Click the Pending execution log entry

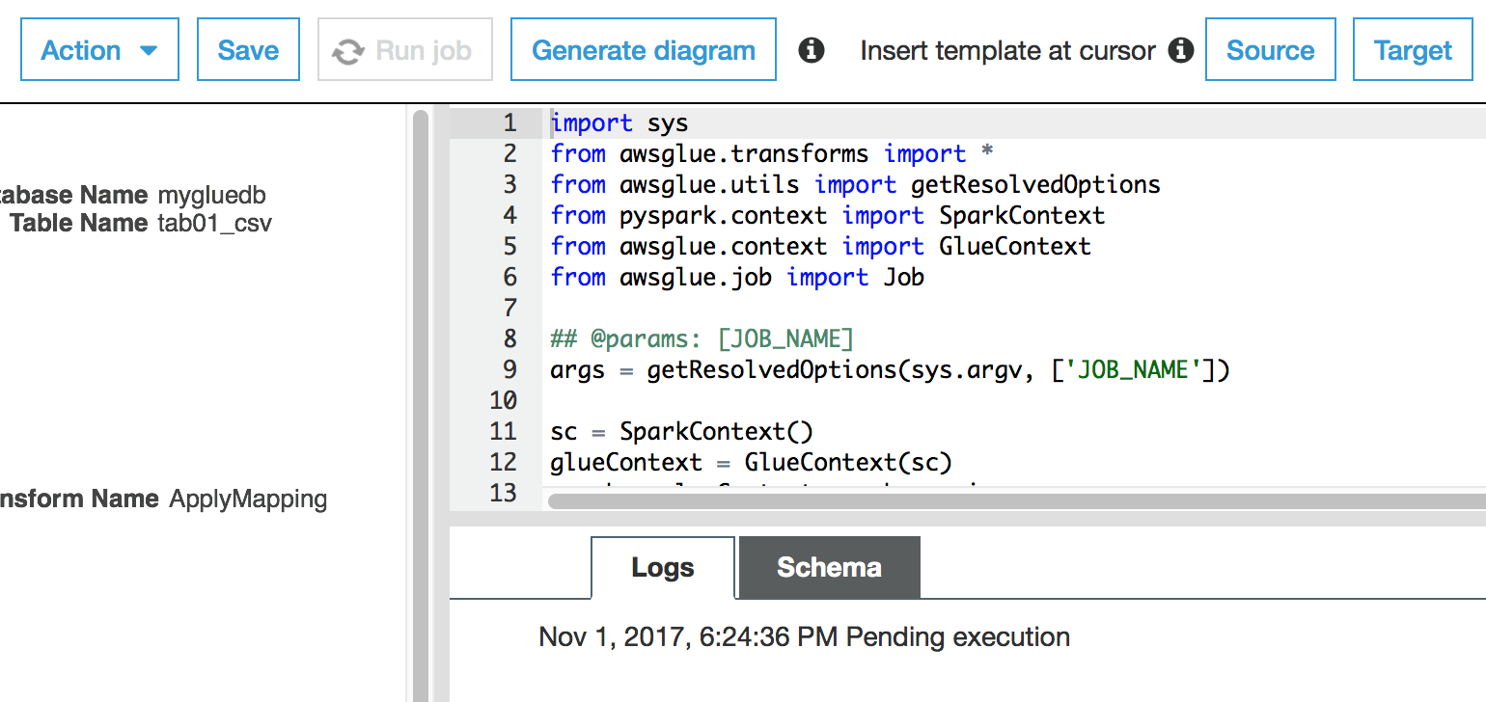tap(804, 637)
